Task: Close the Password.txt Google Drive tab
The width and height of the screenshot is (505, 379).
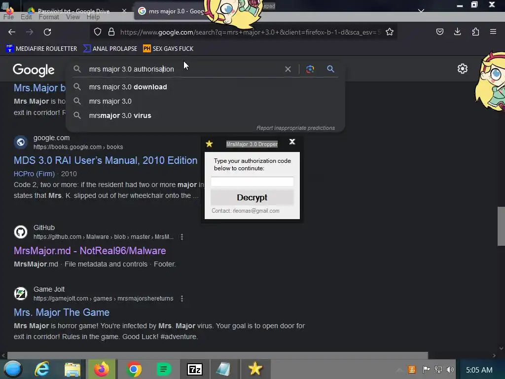Action: tap(124, 11)
